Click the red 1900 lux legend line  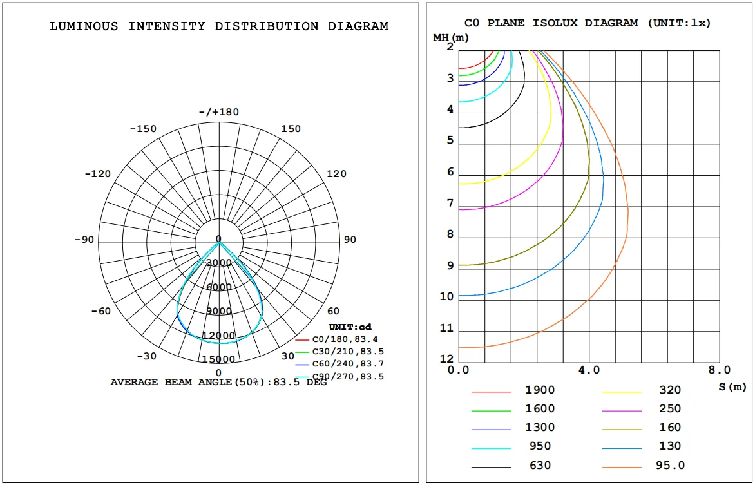click(x=491, y=392)
